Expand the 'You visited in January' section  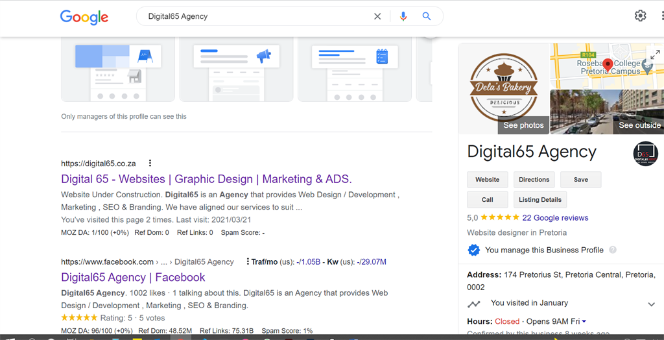pos(652,304)
